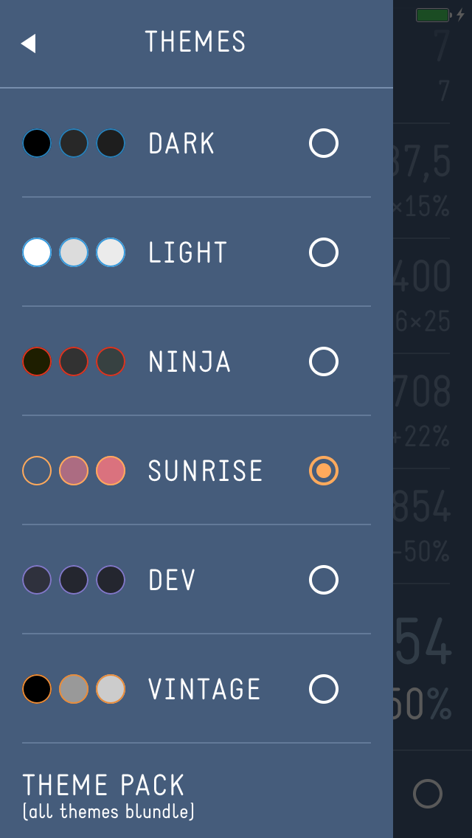This screenshot has width=472, height=838.
Task: Click the middle dark circle of the Dev theme
Action: coord(74,579)
